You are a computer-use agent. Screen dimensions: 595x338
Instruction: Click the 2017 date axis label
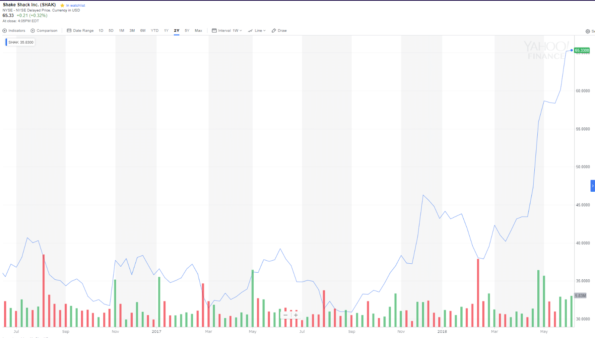click(x=157, y=331)
